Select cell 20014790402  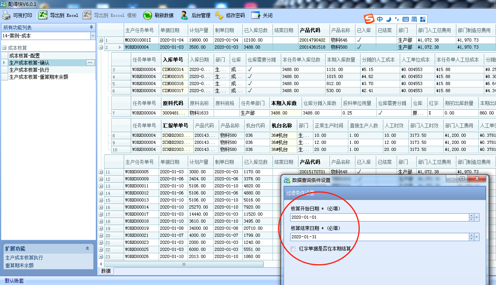point(313,40)
